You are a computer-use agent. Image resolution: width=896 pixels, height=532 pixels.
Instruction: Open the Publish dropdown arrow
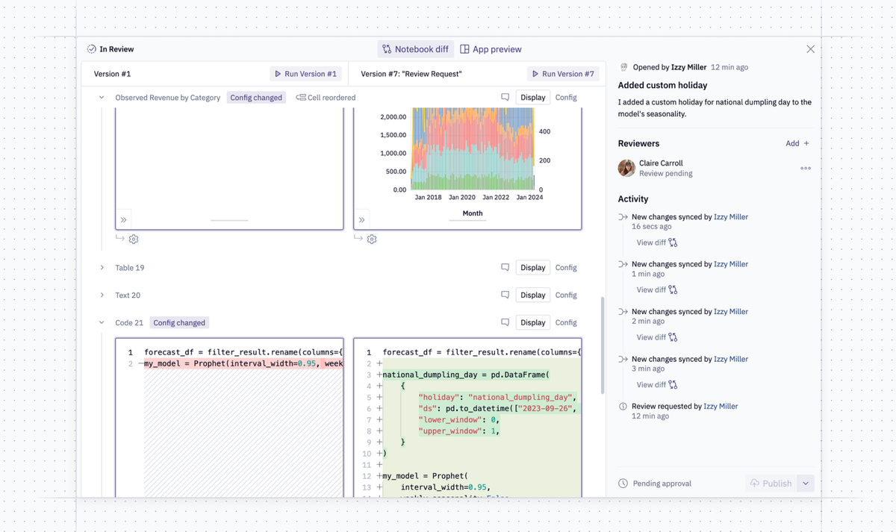[x=806, y=484]
